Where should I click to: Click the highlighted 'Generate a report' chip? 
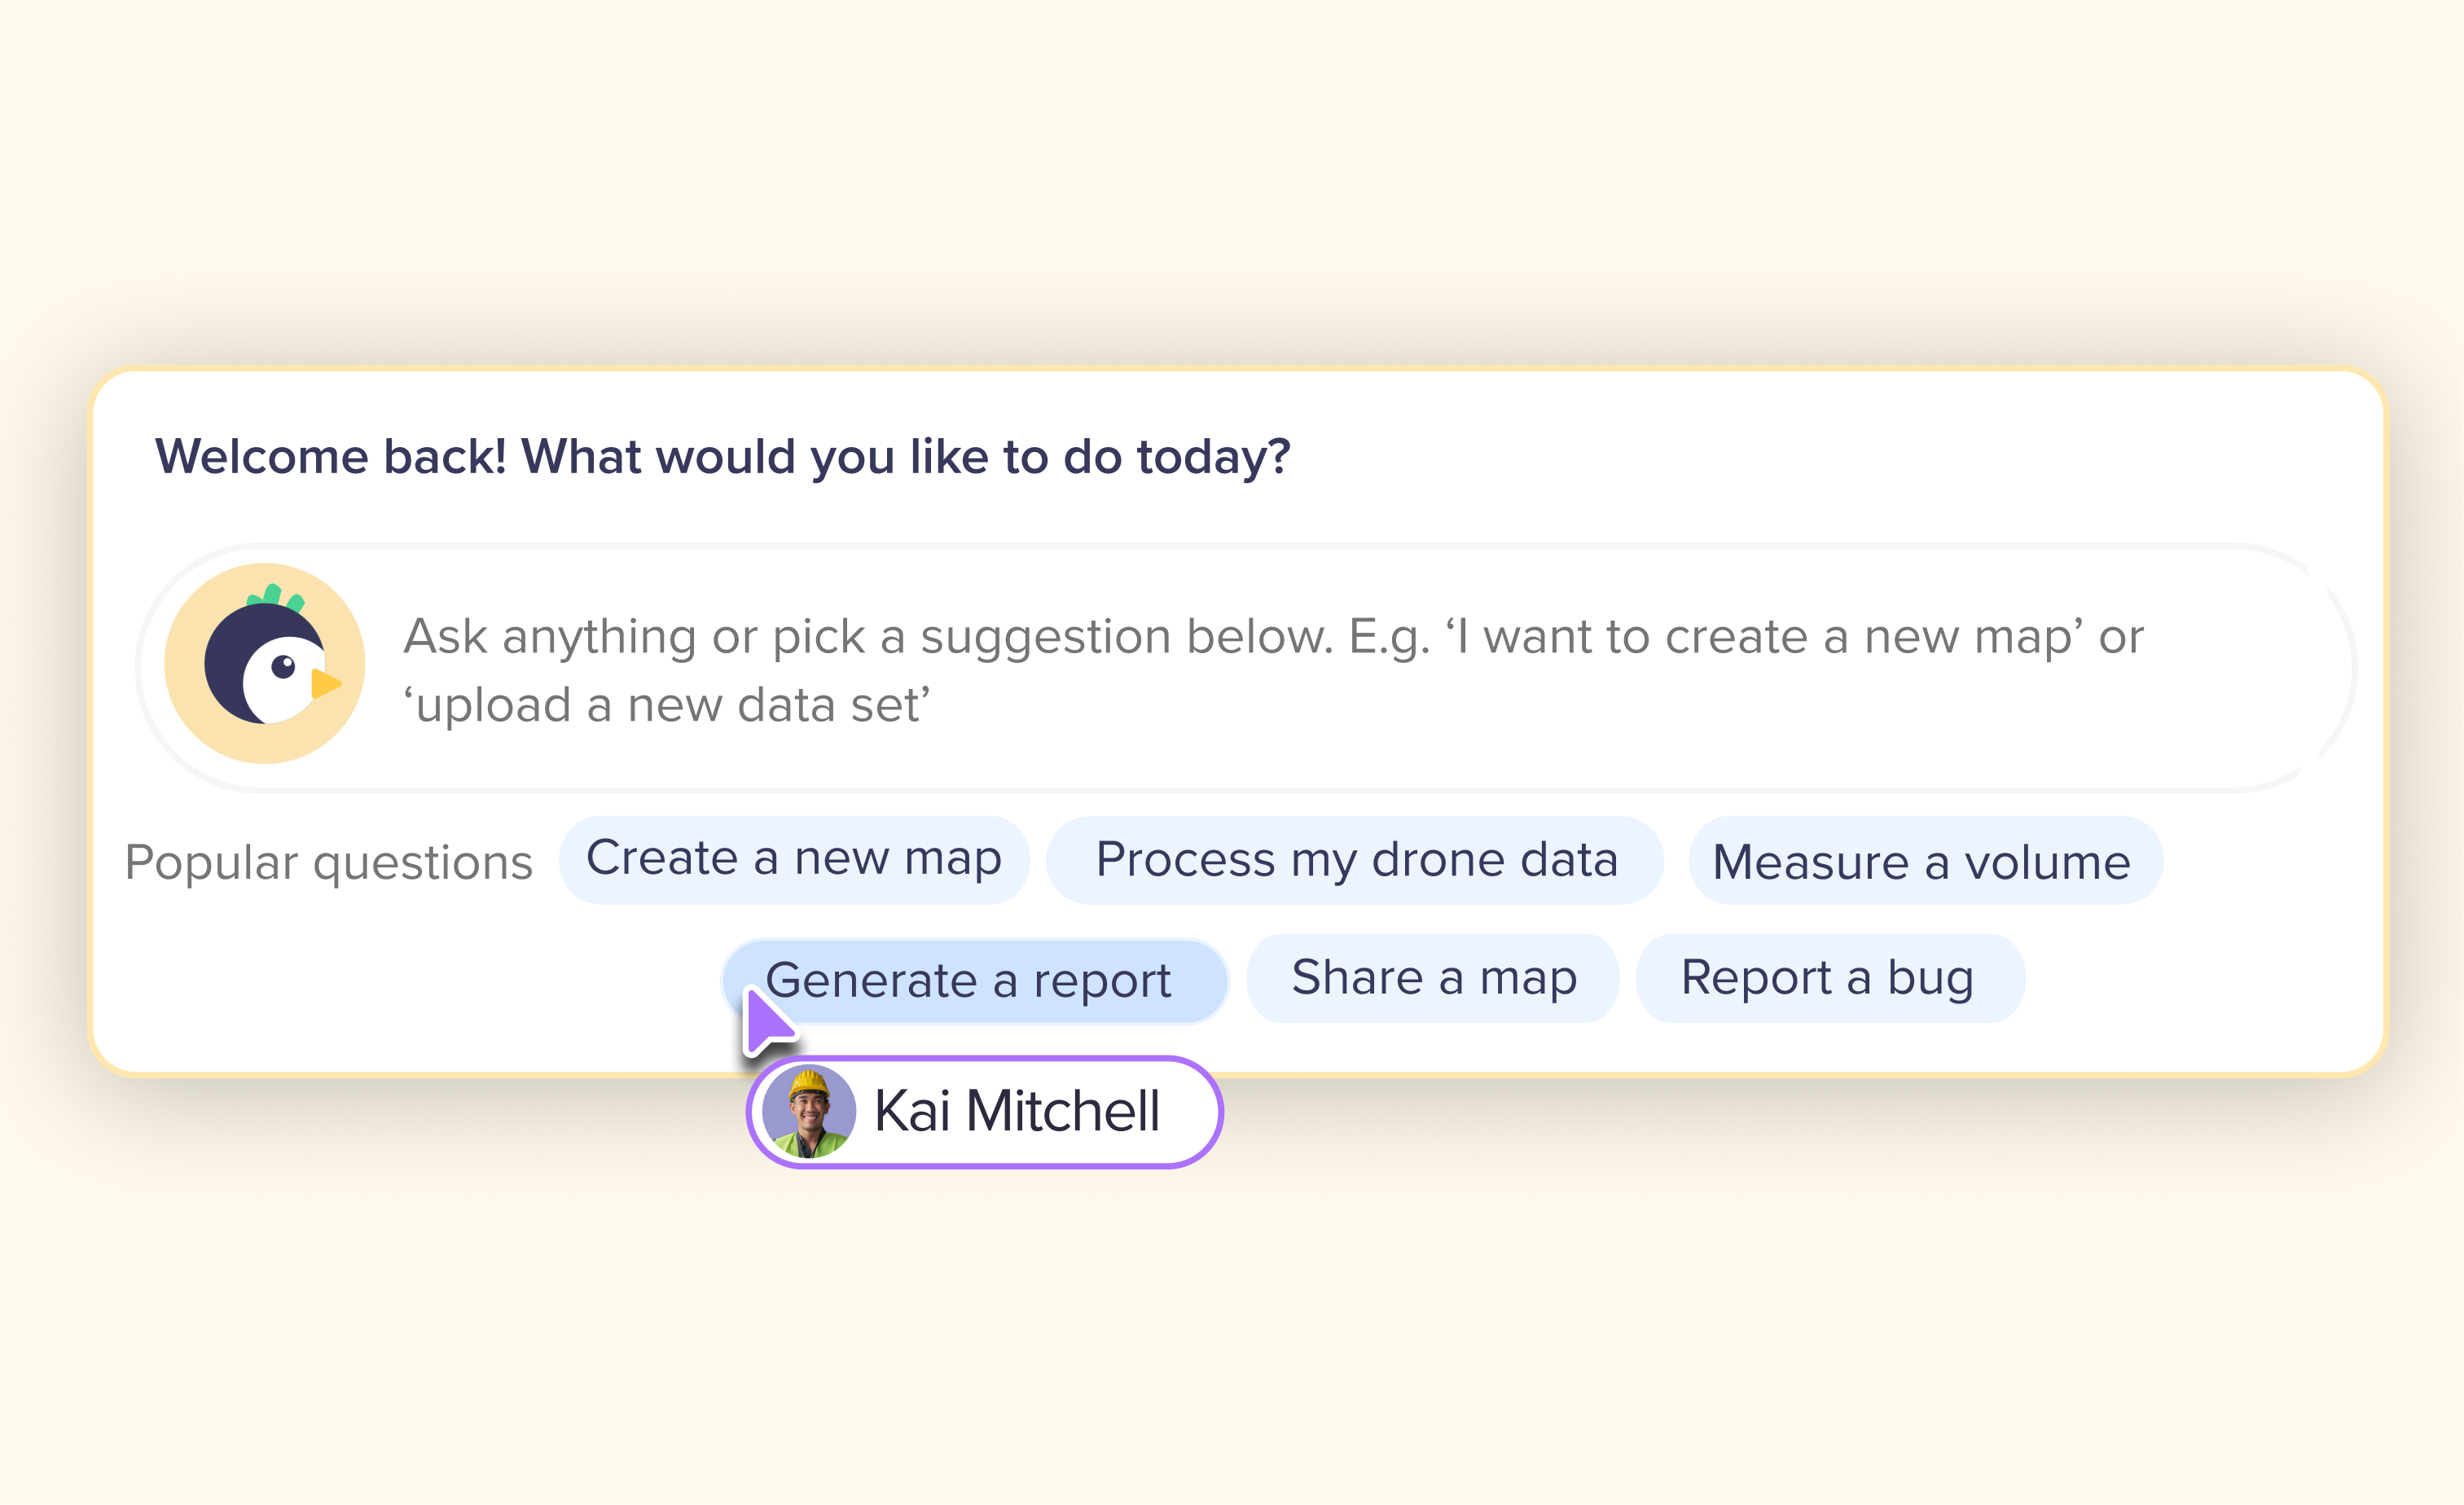click(975, 980)
